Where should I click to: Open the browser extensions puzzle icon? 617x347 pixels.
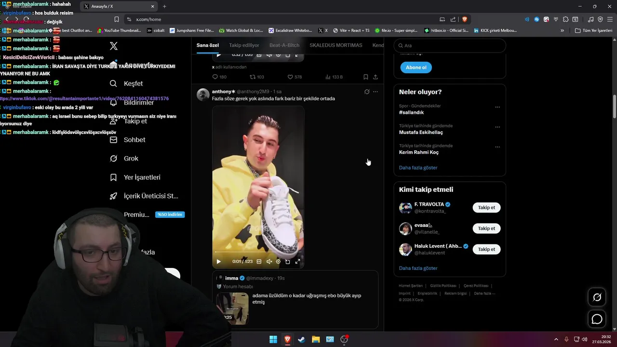point(566,19)
